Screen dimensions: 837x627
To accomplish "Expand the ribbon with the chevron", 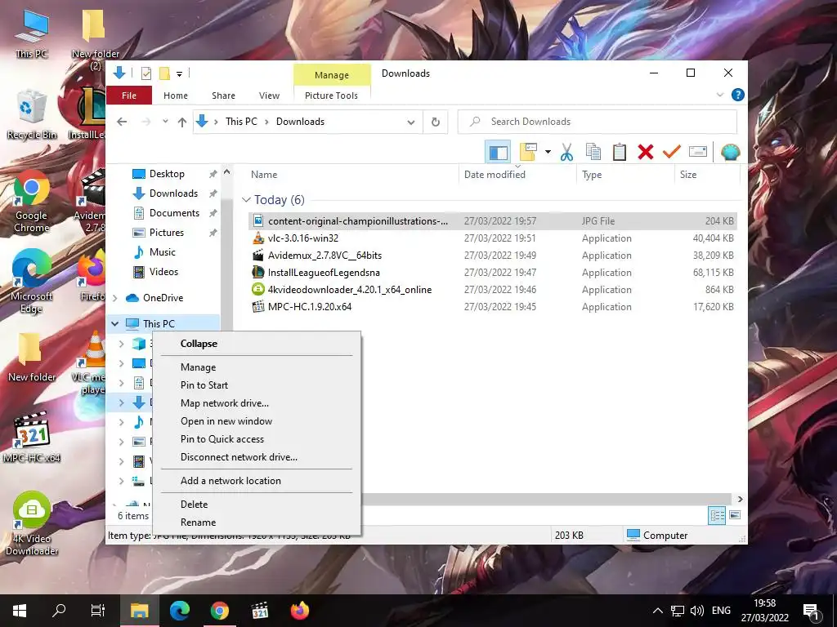I will (x=719, y=95).
